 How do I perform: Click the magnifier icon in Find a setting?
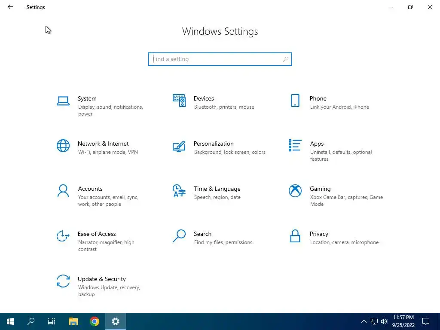pos(286,59)
